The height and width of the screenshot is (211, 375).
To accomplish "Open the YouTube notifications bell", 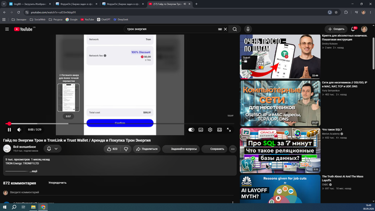I will [353, 29].
